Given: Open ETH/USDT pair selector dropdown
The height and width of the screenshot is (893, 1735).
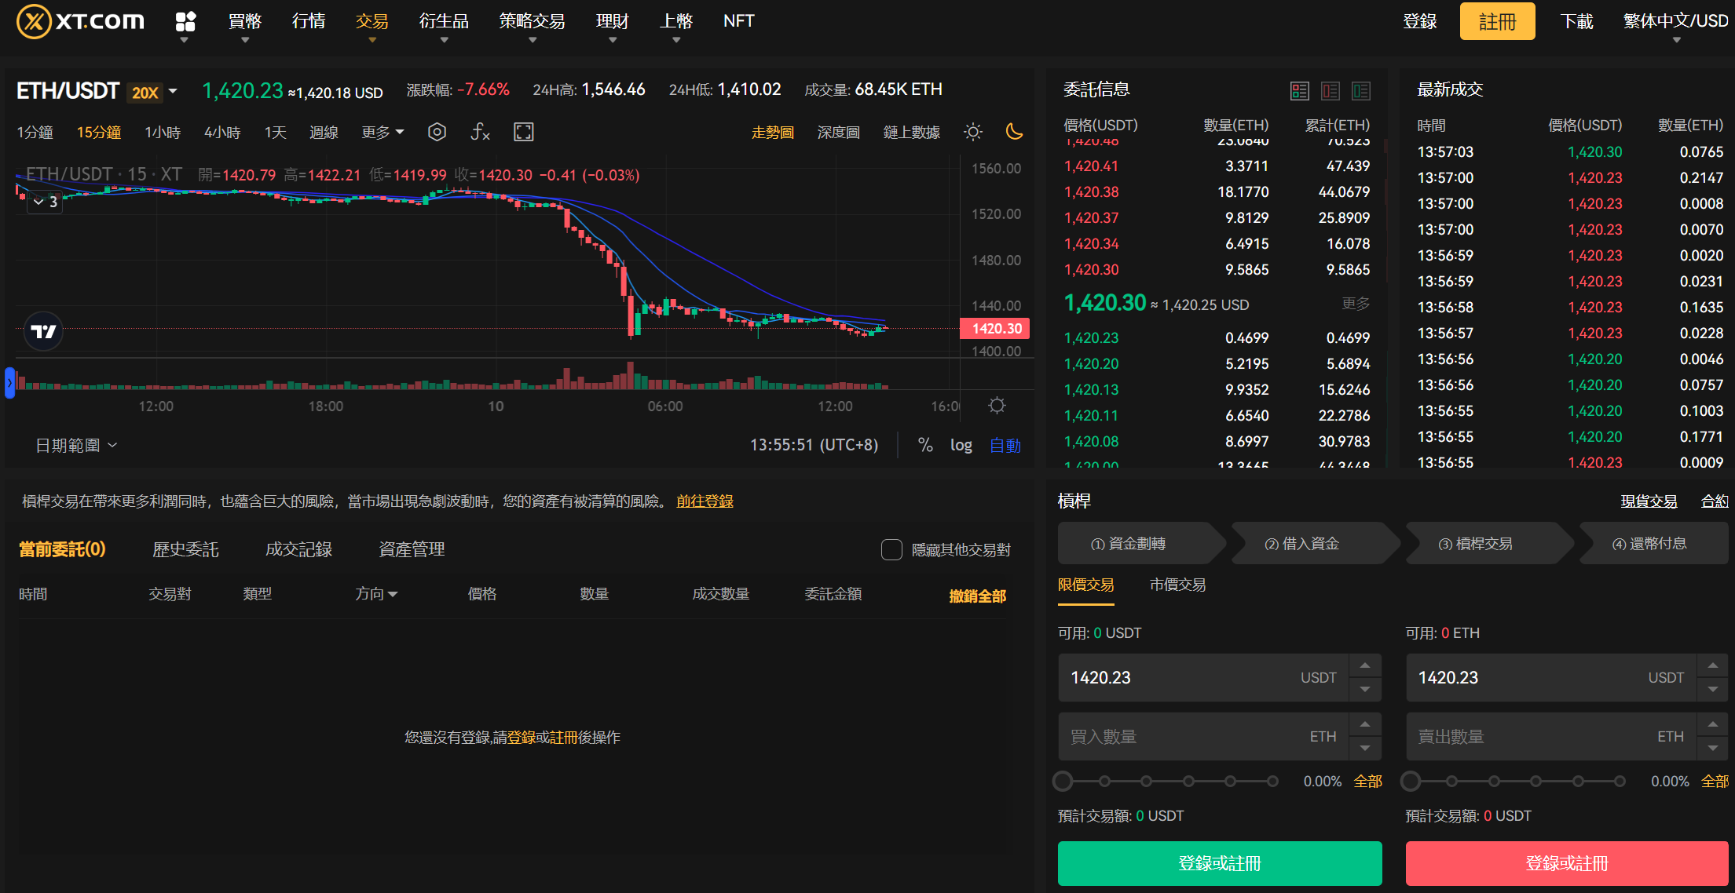Looking at the screenshot, I should pyautogui.click(x=97, y=92).
